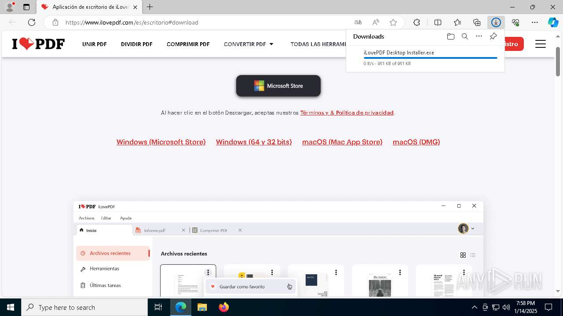Select the iLovePDF browser tab
The image size is (563, 316).
pos(89,7)
